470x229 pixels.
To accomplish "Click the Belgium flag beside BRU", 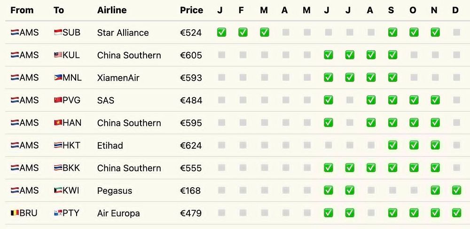I will point(15,213).
